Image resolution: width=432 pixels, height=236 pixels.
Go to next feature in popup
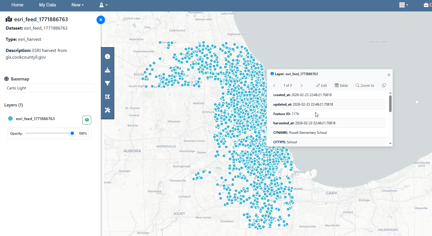coord(302,85)
